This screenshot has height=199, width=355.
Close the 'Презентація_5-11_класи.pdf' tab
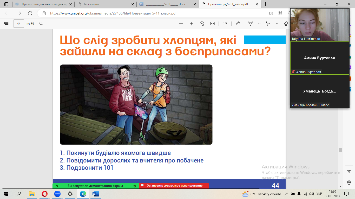coord(257,4)
